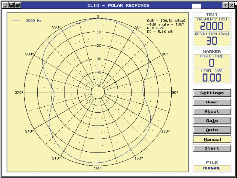Open the About information
The width and height of the screenshot is (237, 178).
[x=212, y=111]
